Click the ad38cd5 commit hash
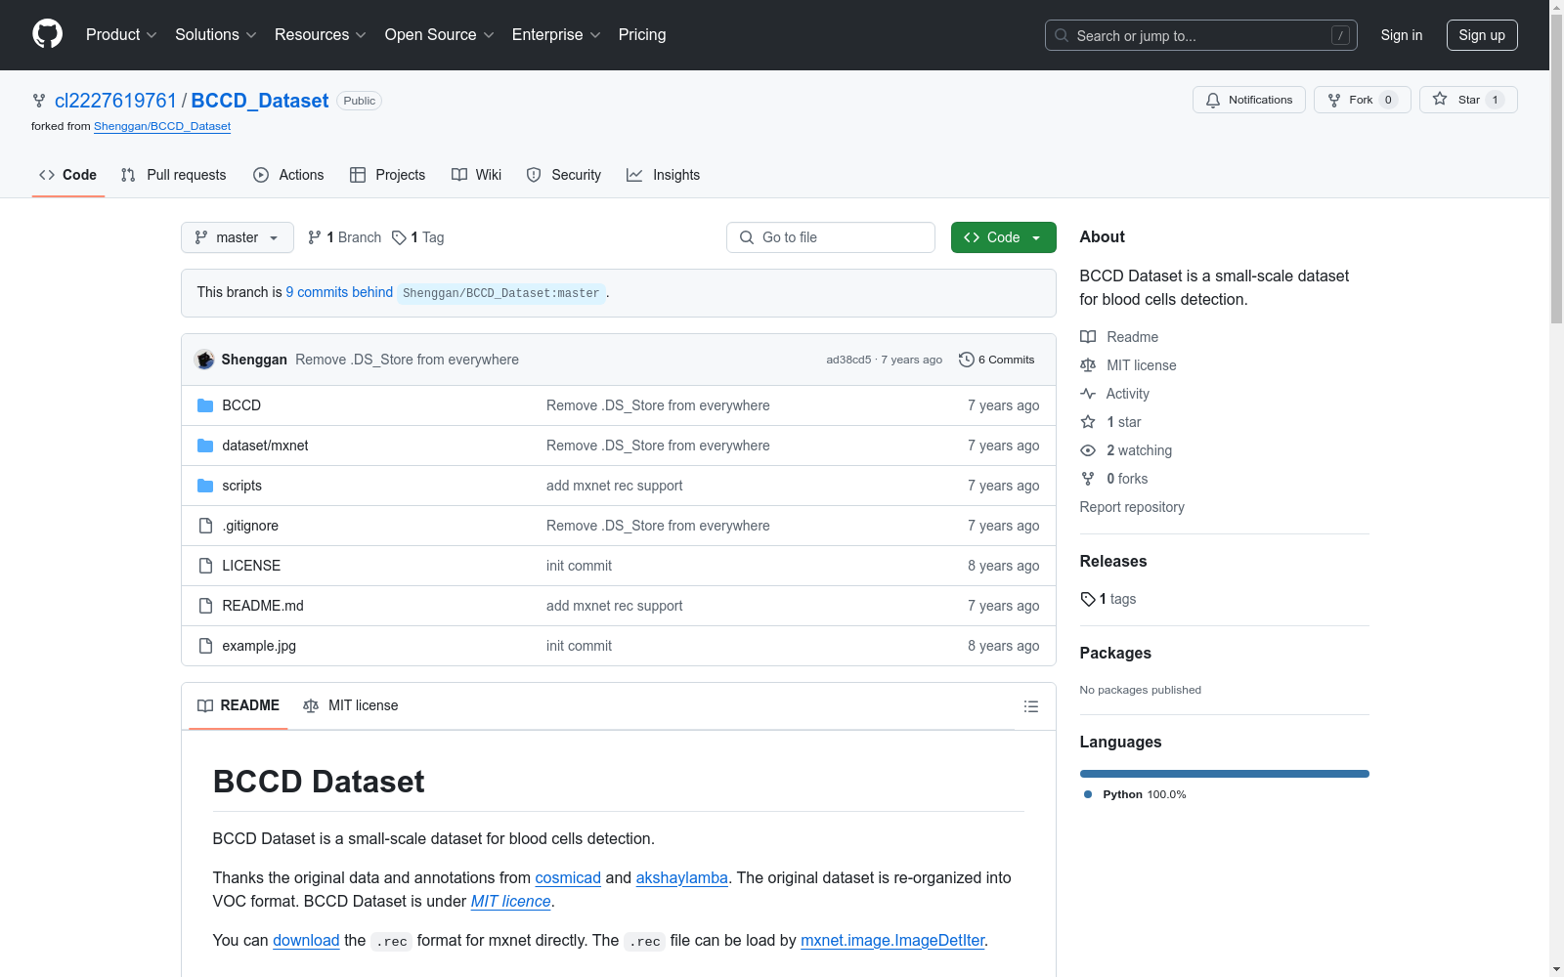The width and height of the screenshot is (1564, 977). coord(848,360)
